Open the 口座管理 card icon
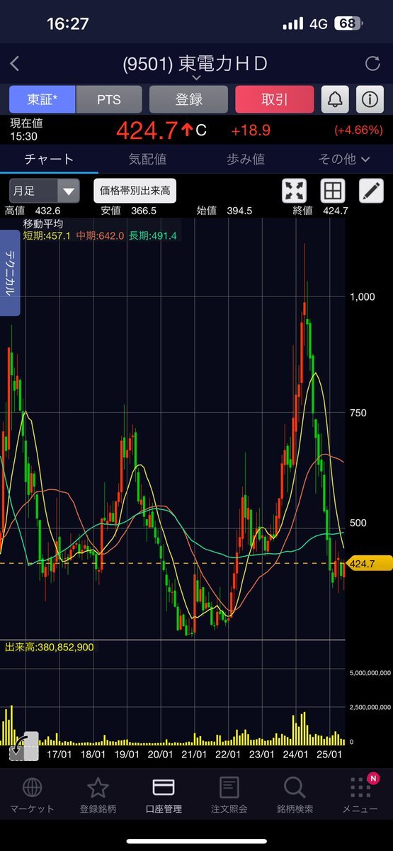 (164, 787)
